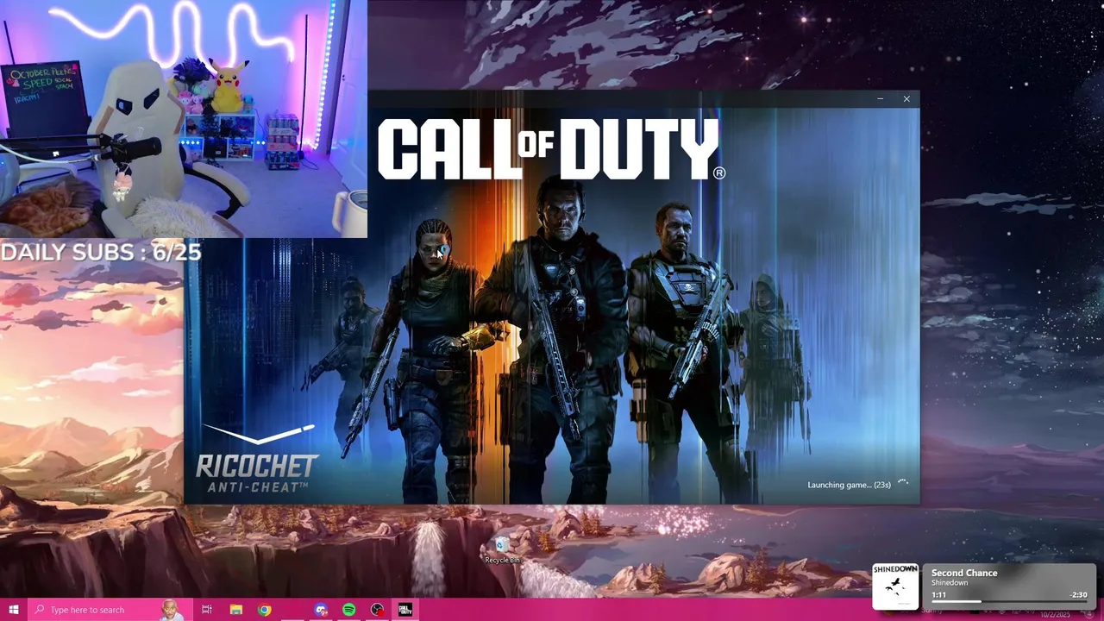Click the Second Chance song progress bar
The height and width of the screenshot is (621, 1104).
1008,601
